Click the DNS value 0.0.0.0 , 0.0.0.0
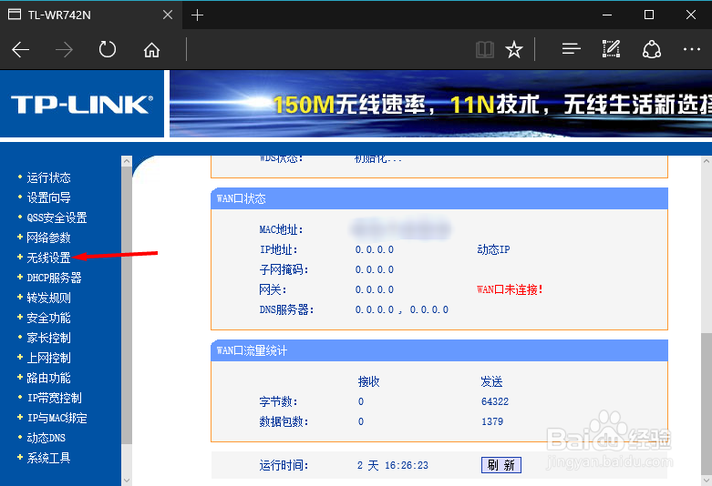Screen dimensions: 712x486 [402, 309]
